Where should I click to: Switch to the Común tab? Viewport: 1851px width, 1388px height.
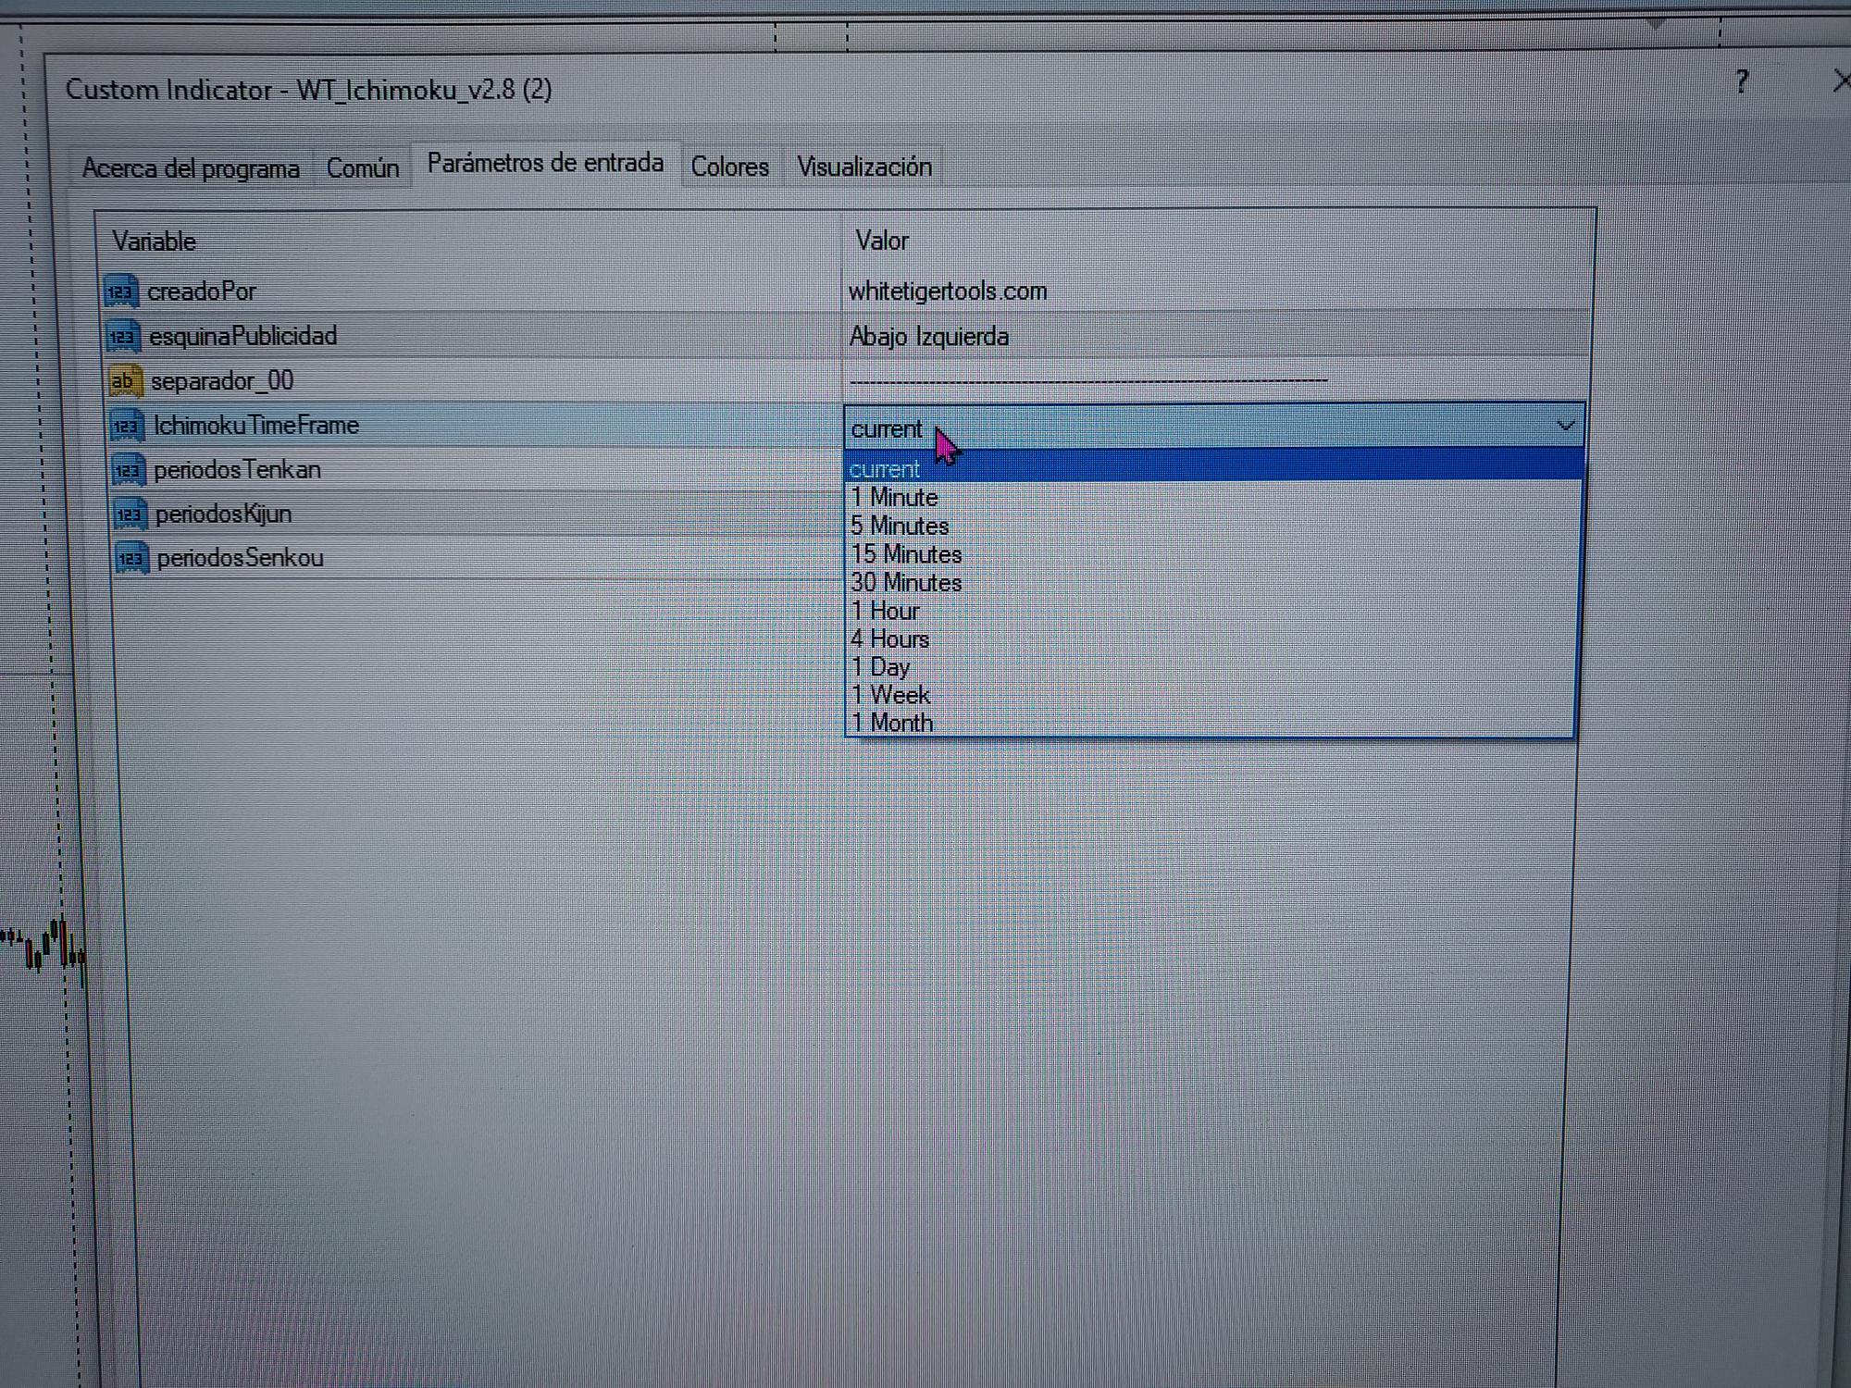[363, 168]
